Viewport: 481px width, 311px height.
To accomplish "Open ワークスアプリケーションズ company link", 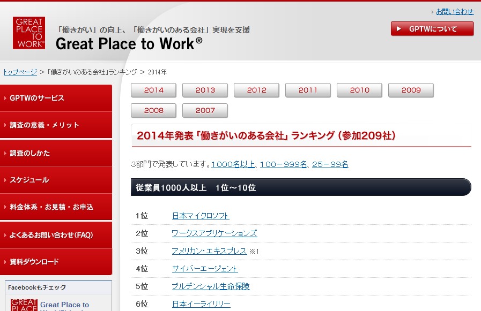I will (x=214, y=233).
